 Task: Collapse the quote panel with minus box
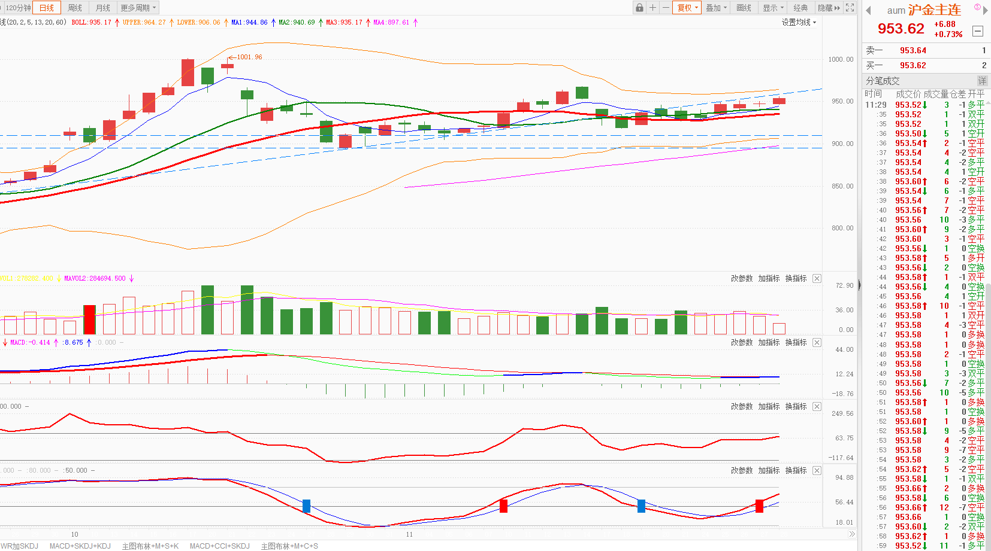tap(977, 31)
